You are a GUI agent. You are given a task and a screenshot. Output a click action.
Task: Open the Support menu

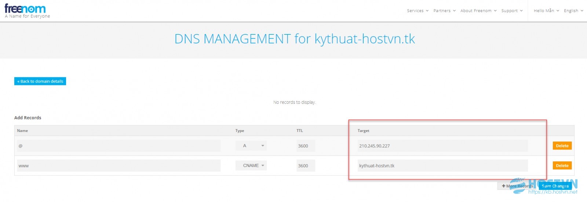tap(512, 11)
